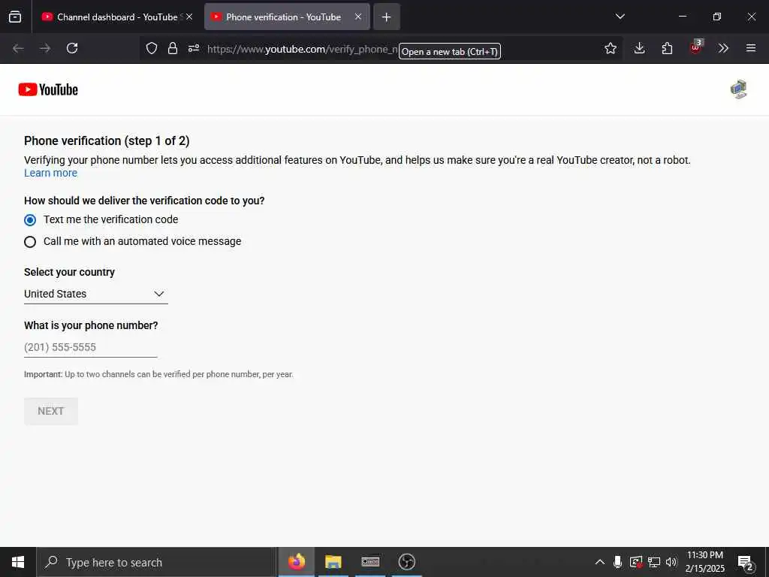Select Call me with automated voice message
769x577 pixels.
(30, 242)
